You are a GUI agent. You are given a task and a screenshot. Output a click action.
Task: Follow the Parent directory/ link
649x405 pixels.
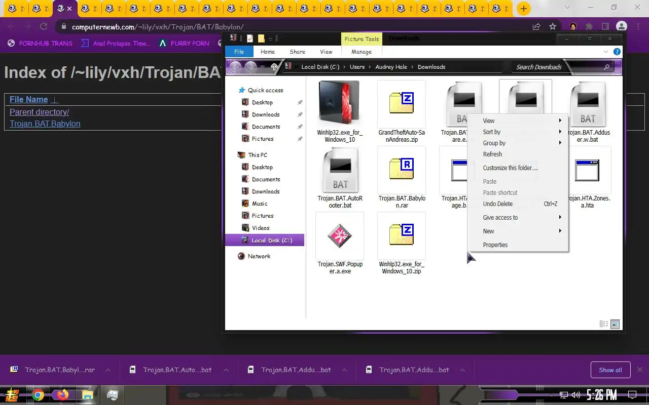(39, 112)
